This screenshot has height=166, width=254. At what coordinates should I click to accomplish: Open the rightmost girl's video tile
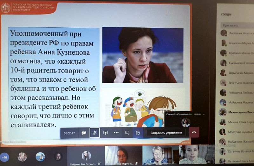(x=197, y=155)
